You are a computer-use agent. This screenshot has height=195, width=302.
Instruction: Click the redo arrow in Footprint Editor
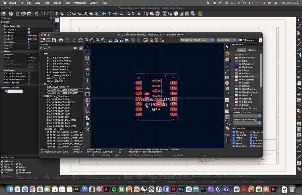click(74, 40)
